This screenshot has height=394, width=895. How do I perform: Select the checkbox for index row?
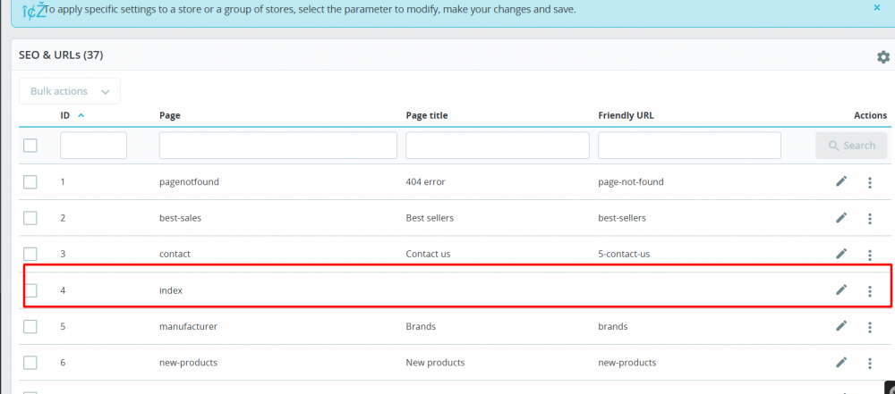click(x=30, y=290)
